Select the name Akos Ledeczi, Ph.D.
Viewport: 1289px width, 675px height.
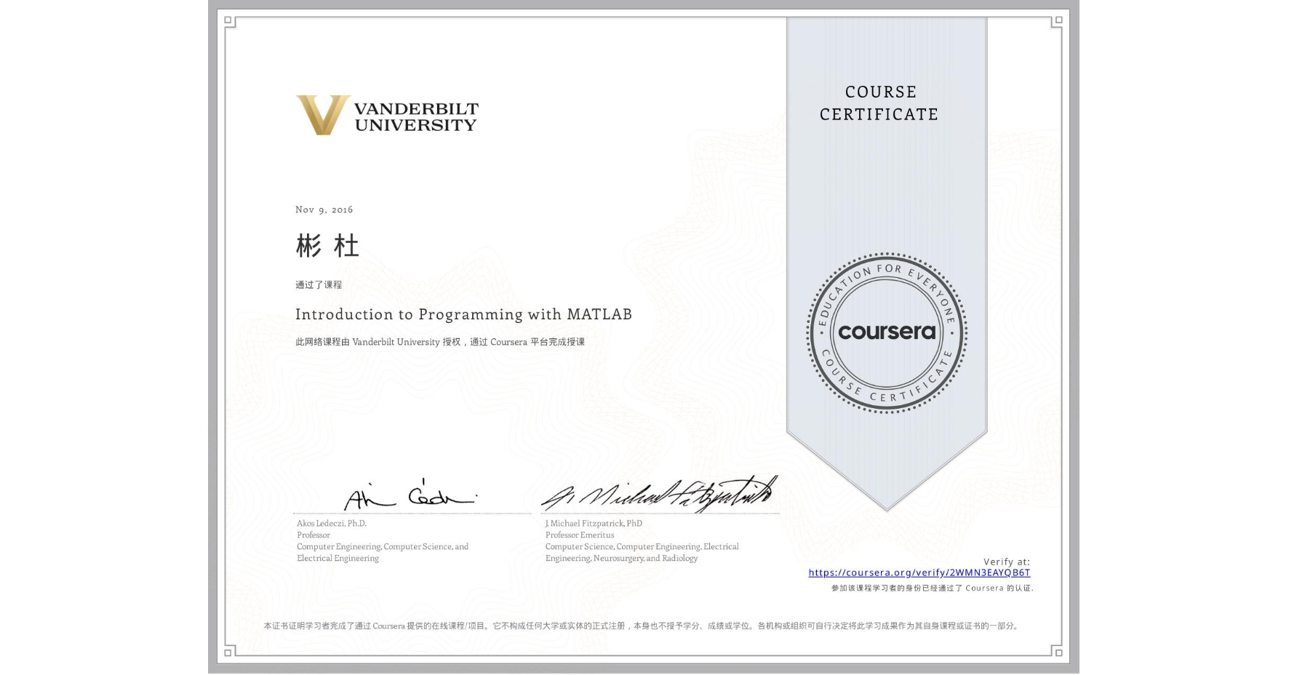(332, 523)
